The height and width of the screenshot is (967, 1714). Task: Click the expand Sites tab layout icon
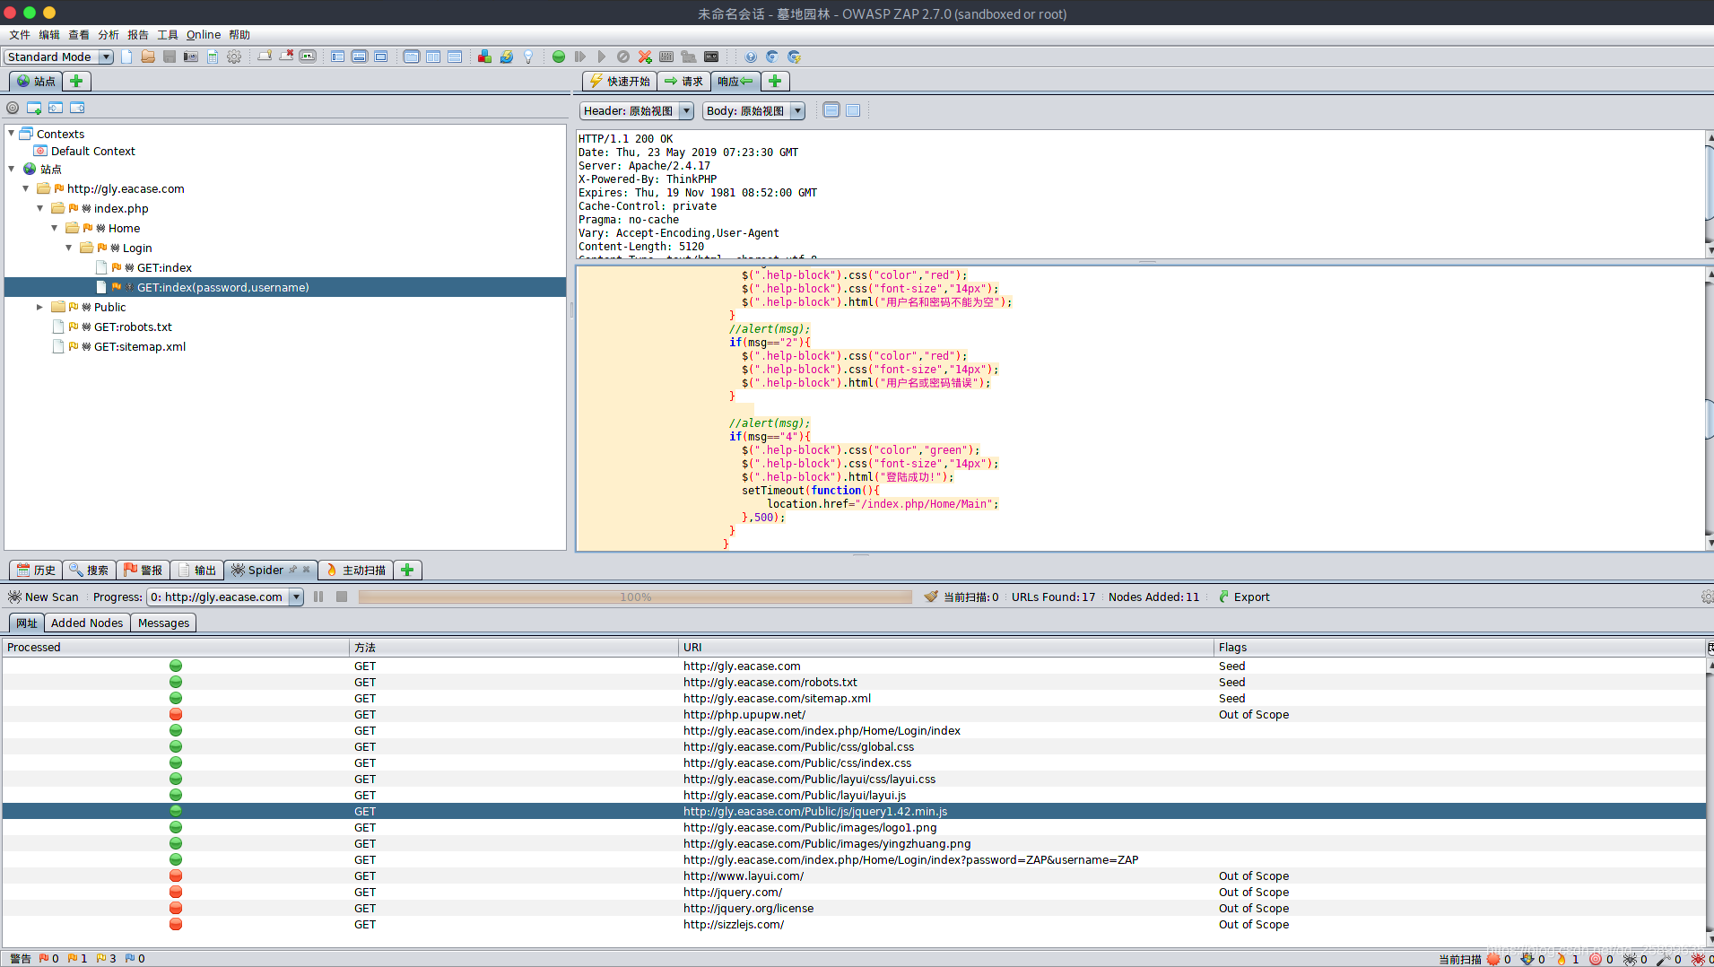point(338,57)
